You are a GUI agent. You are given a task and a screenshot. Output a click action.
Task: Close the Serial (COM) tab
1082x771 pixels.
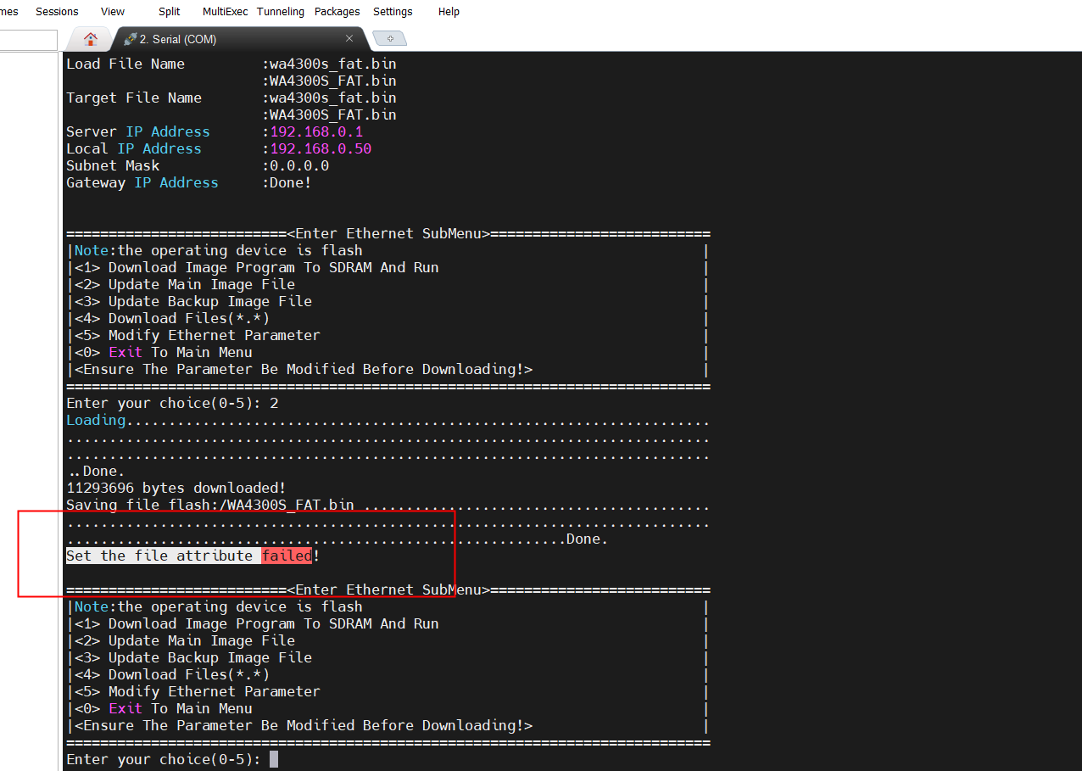tap(349, 39)
